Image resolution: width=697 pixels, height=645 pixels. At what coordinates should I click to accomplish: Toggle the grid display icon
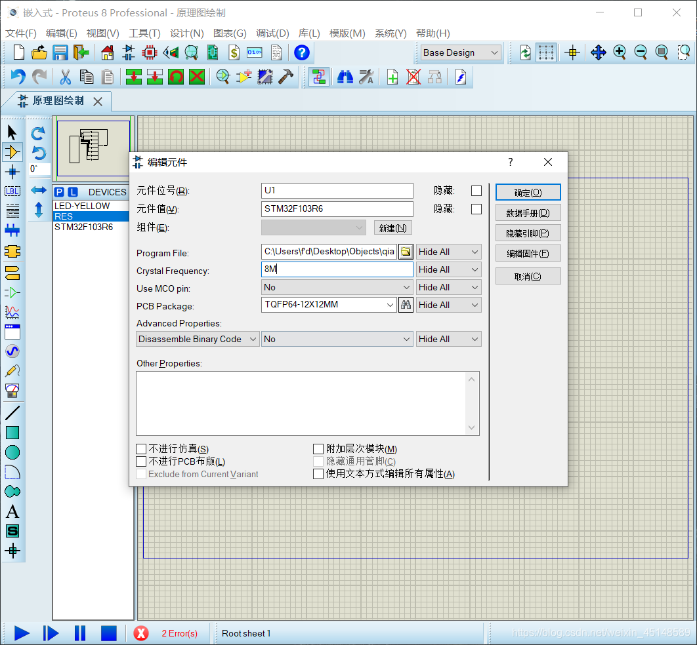coord(546,52)
